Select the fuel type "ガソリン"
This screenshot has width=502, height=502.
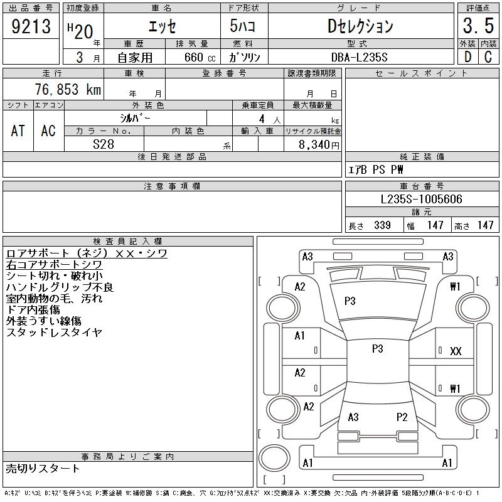pos(245,57)
